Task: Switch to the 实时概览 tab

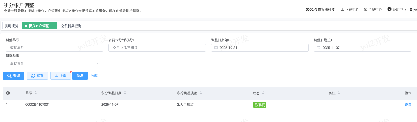Action: [x=12, y=26]
